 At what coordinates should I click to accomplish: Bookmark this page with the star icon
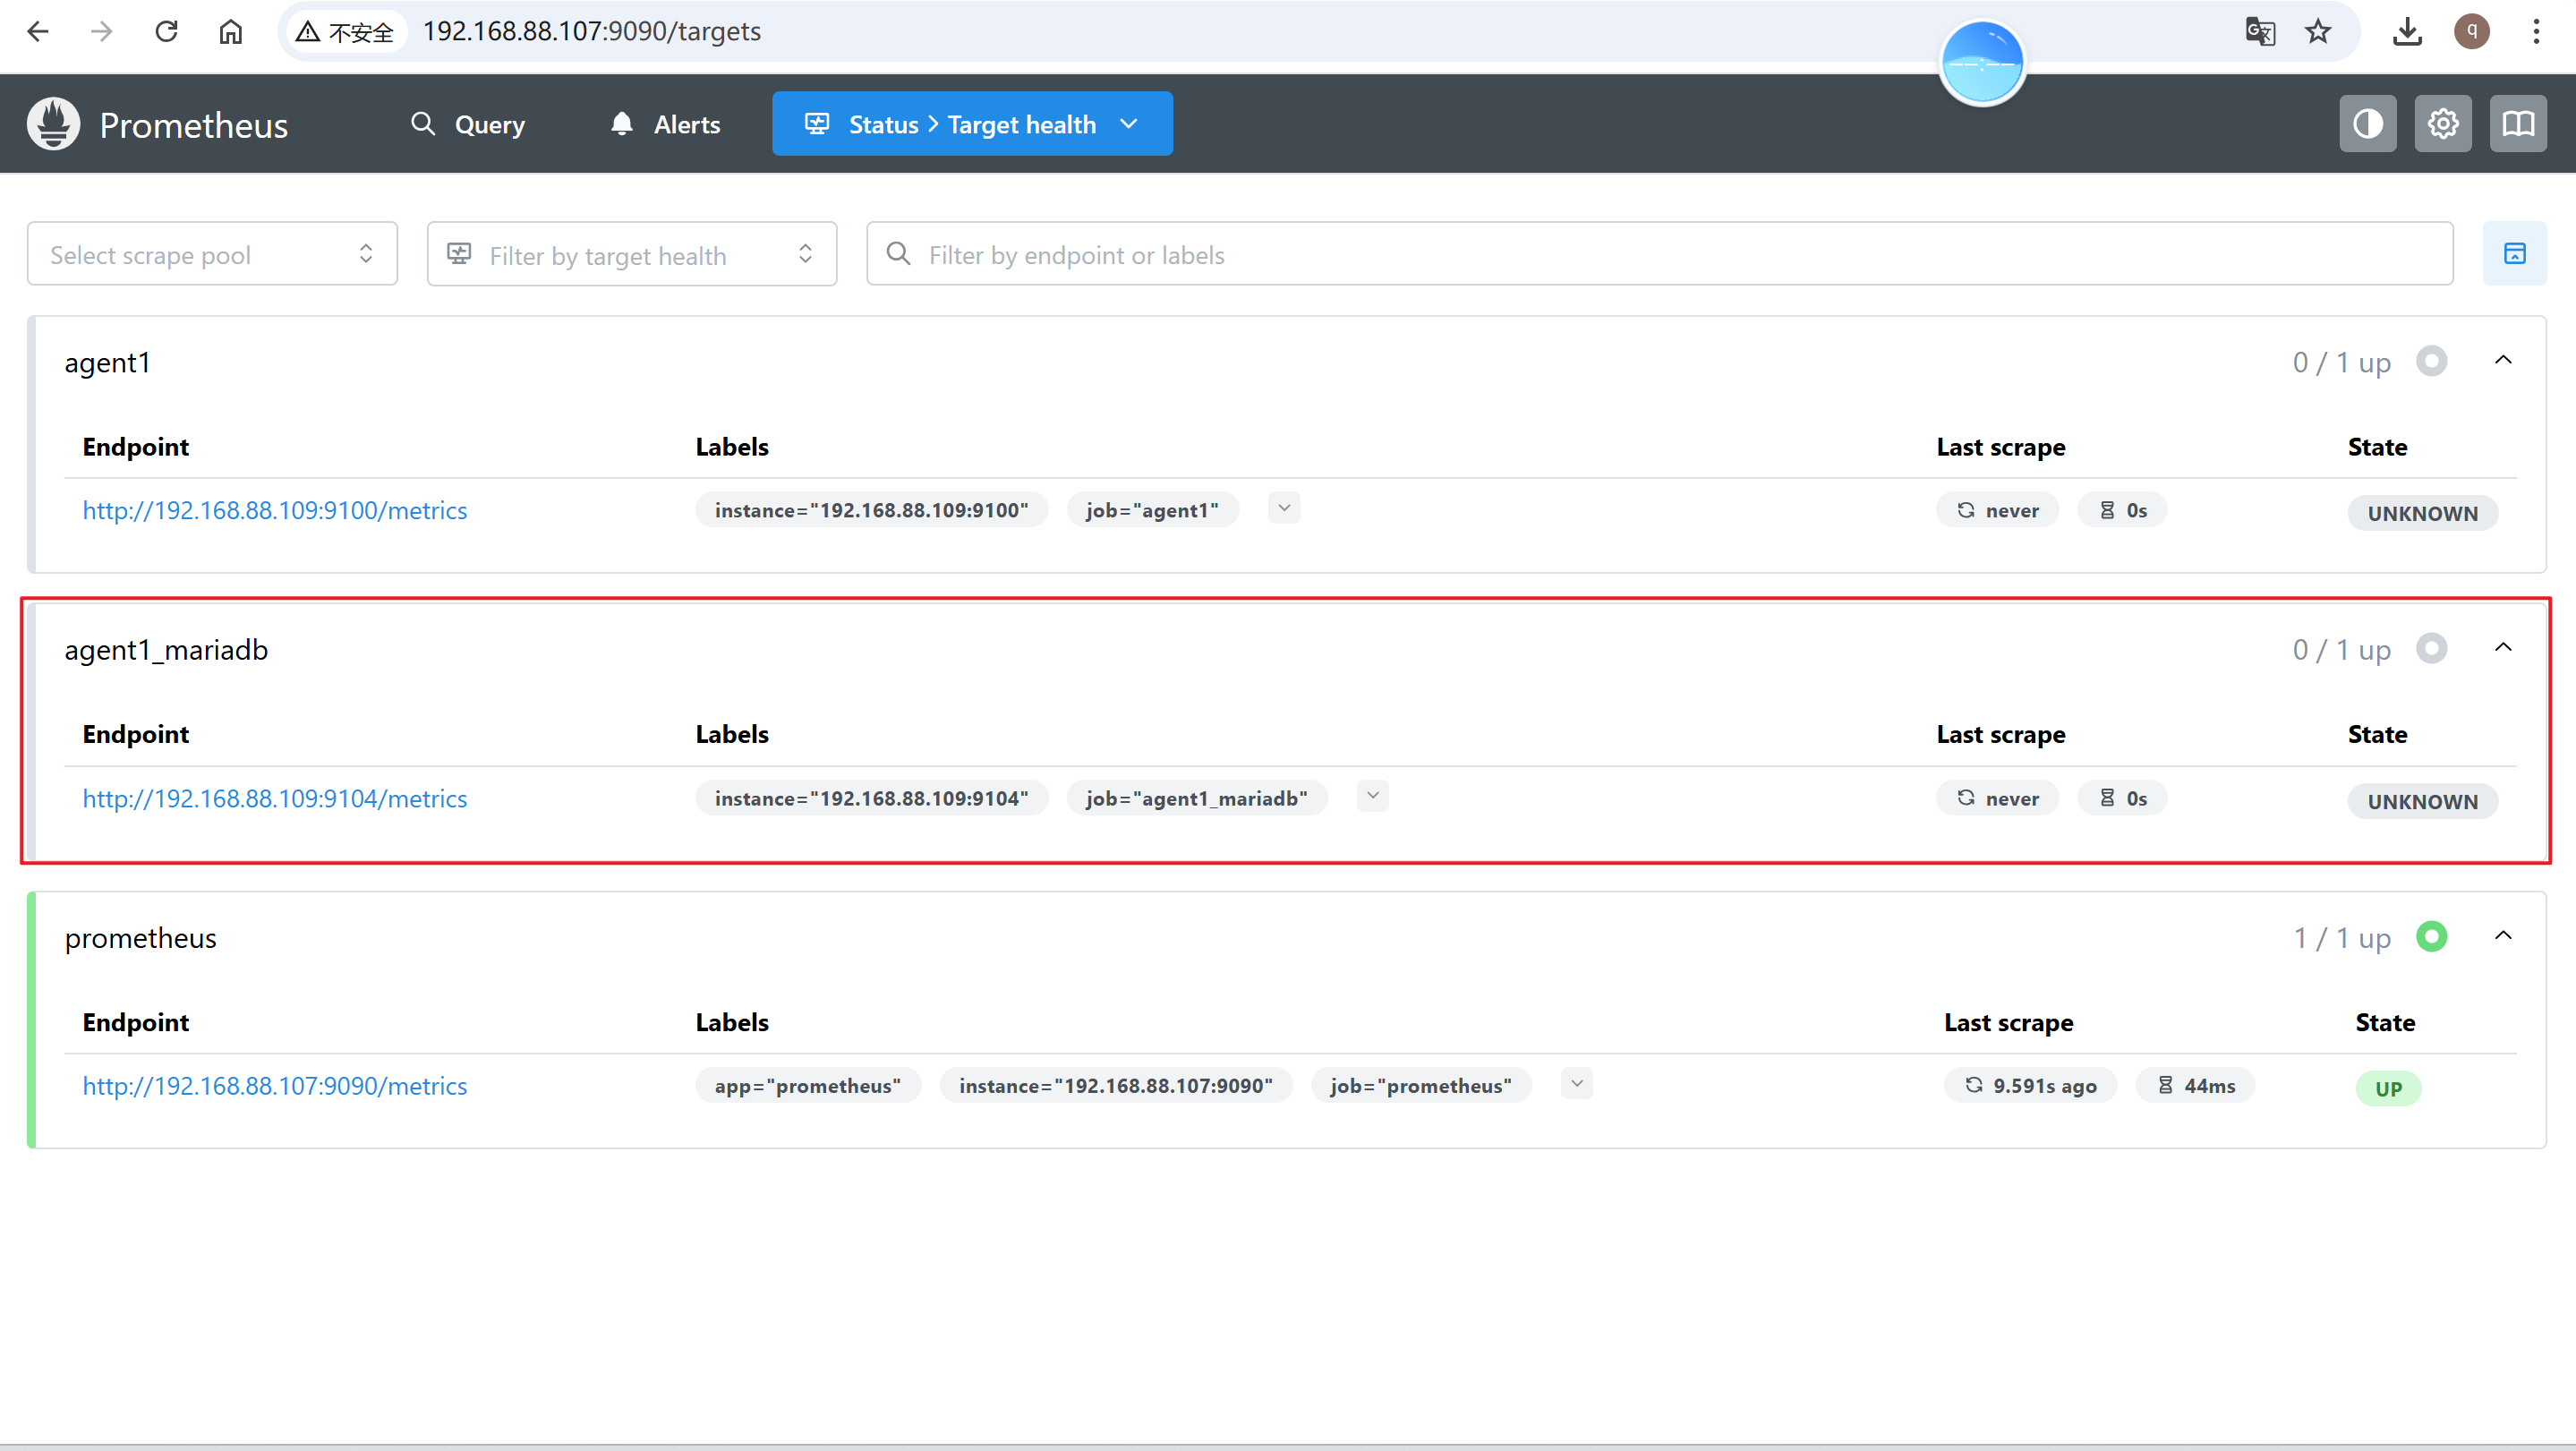tap(2318, 32)
